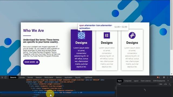Click Lorem ipsum text in middle card
Screen dimensions: 173x97
[107, 57]
